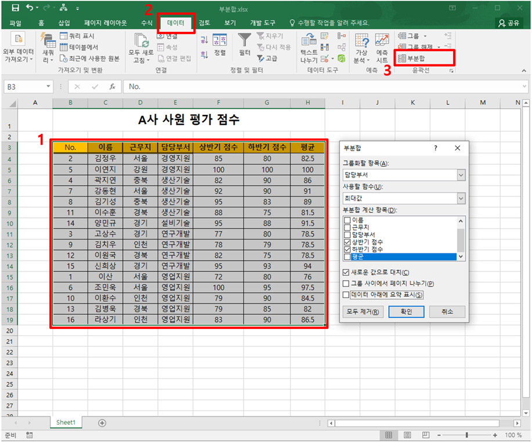This screenshot has height=442, width=532.
Task: Click the new sheet plus icon
Action: coord(102,423)
